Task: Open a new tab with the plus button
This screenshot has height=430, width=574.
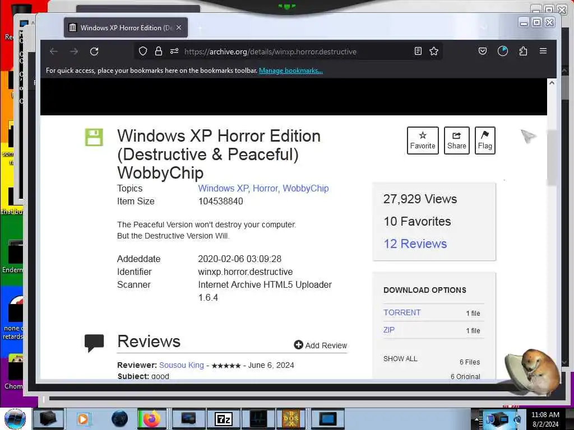Action: pyautogui.click(x=200, y=28)
